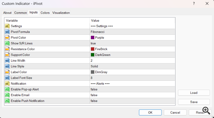Screen dimensions: 214x118
Task: Click the Pivot Formula integer icon
Action: point(7,32)
